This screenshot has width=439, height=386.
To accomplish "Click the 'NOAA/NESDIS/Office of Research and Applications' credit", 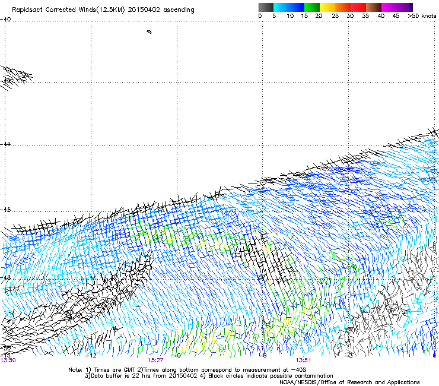I will tap(349, 382).
